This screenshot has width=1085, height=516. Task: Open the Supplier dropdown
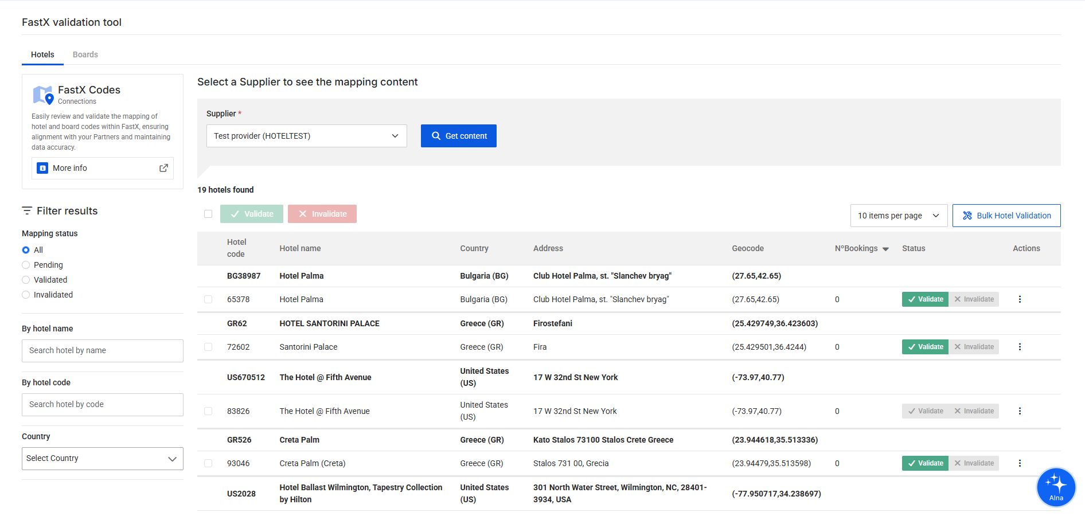click(306, 136)
